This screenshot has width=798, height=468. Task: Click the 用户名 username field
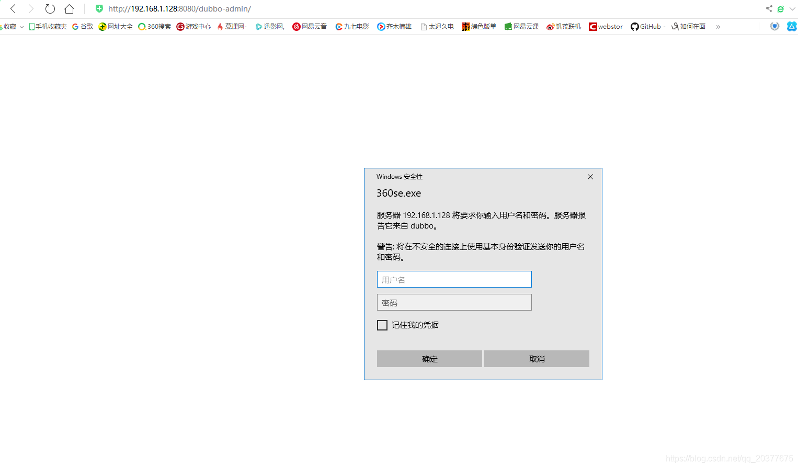point(454,279)
